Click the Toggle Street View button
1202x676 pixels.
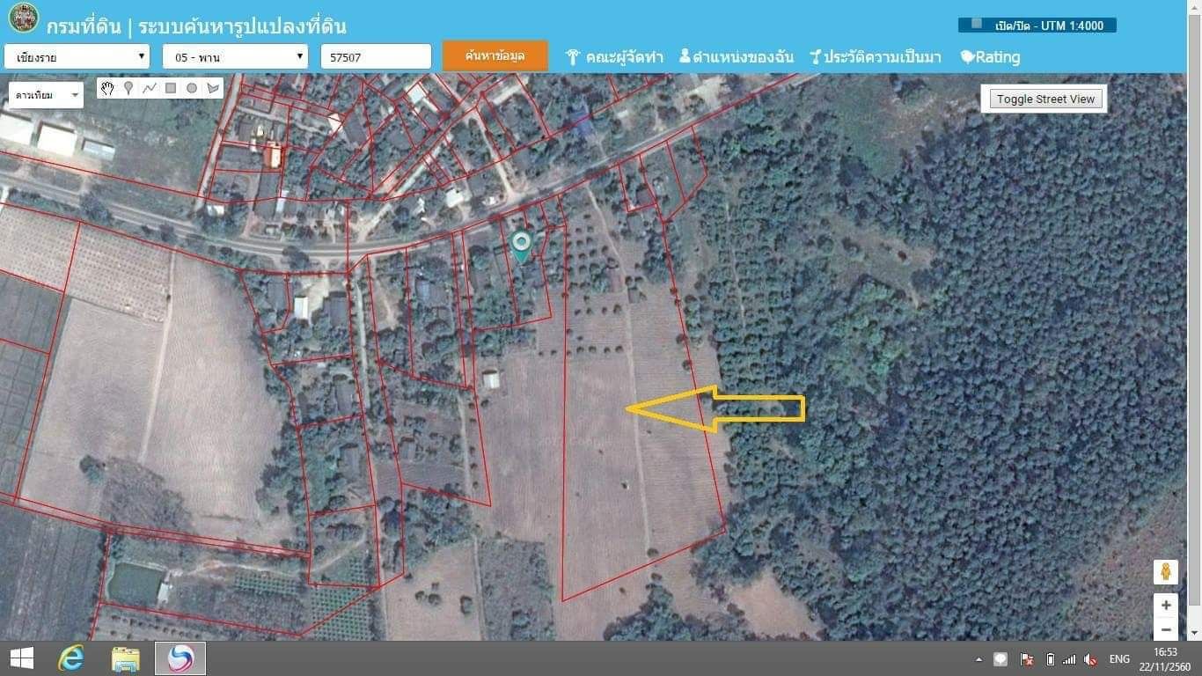pos(1045,99)
